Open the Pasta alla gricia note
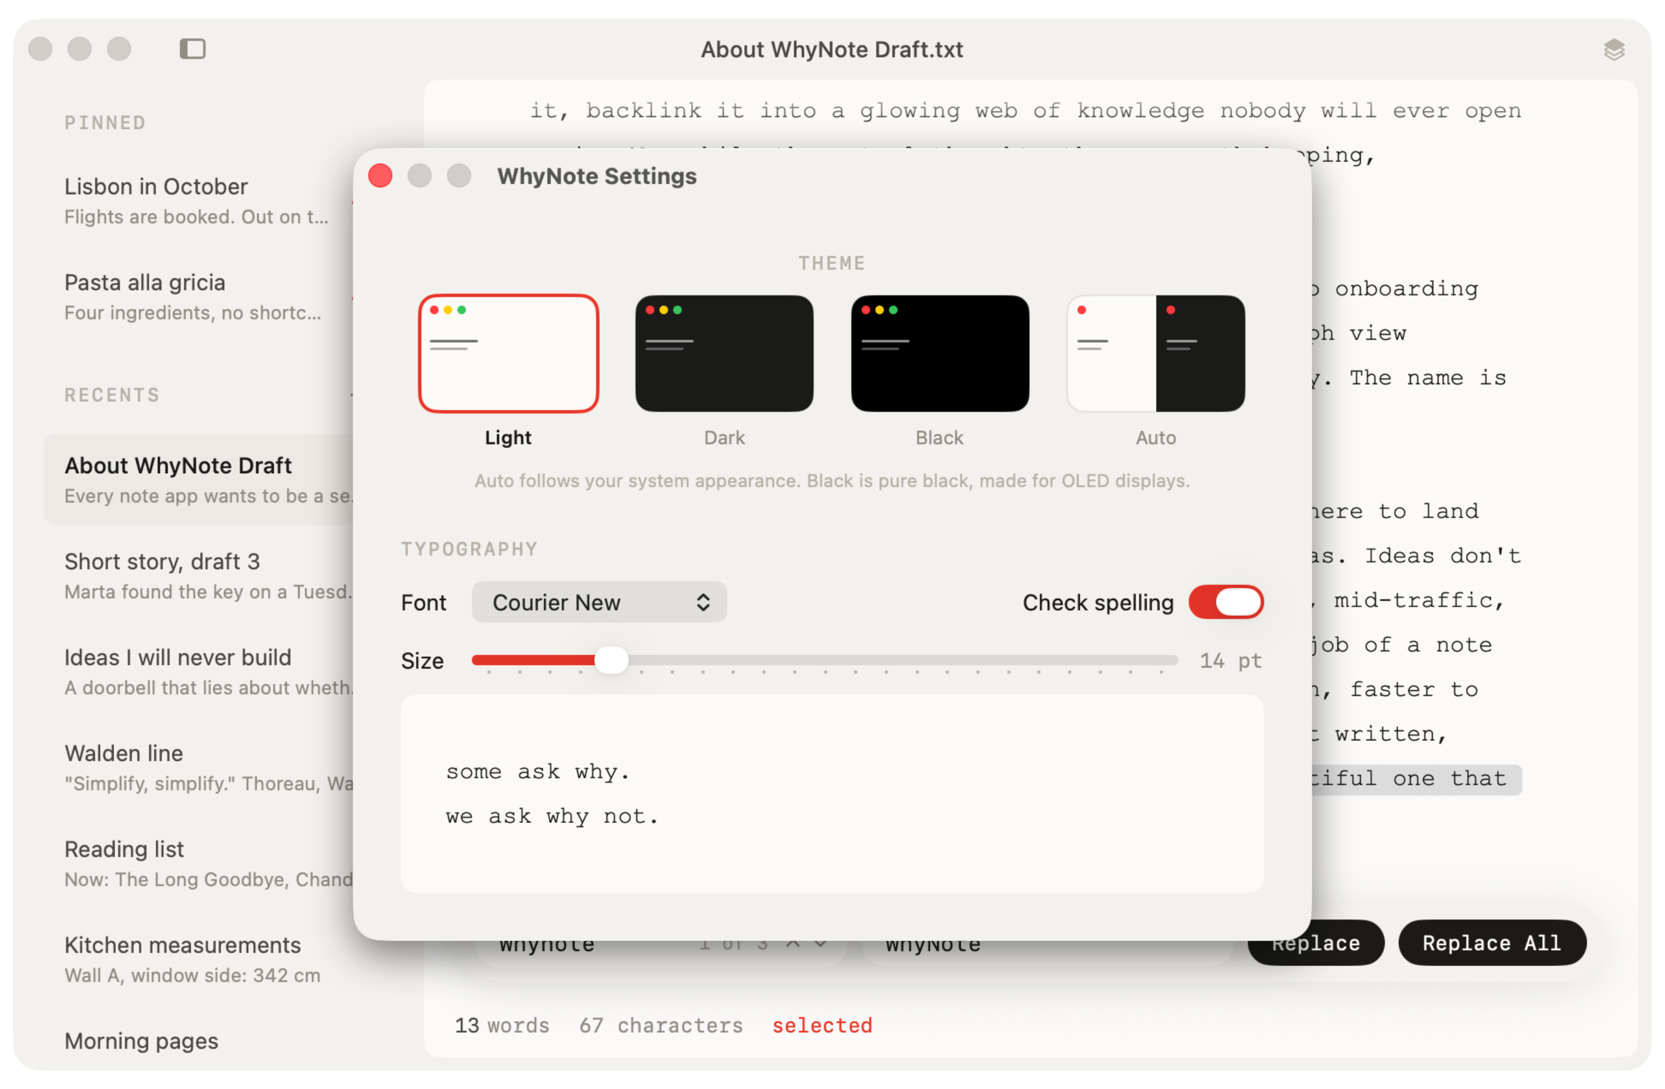The image size is (1665, 1089). [199, 297]
